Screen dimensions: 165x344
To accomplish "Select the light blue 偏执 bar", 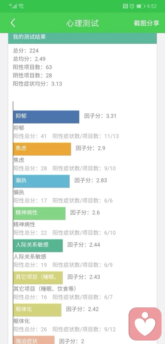I will click(x=41, y=181).
